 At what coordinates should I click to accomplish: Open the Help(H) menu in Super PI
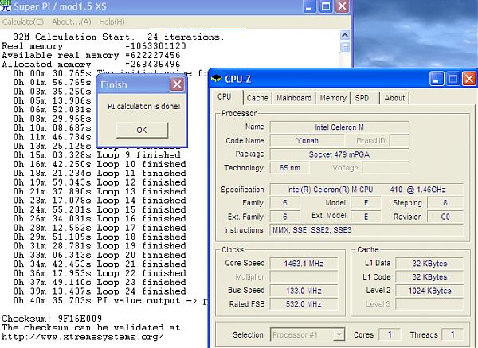[112, 22]
